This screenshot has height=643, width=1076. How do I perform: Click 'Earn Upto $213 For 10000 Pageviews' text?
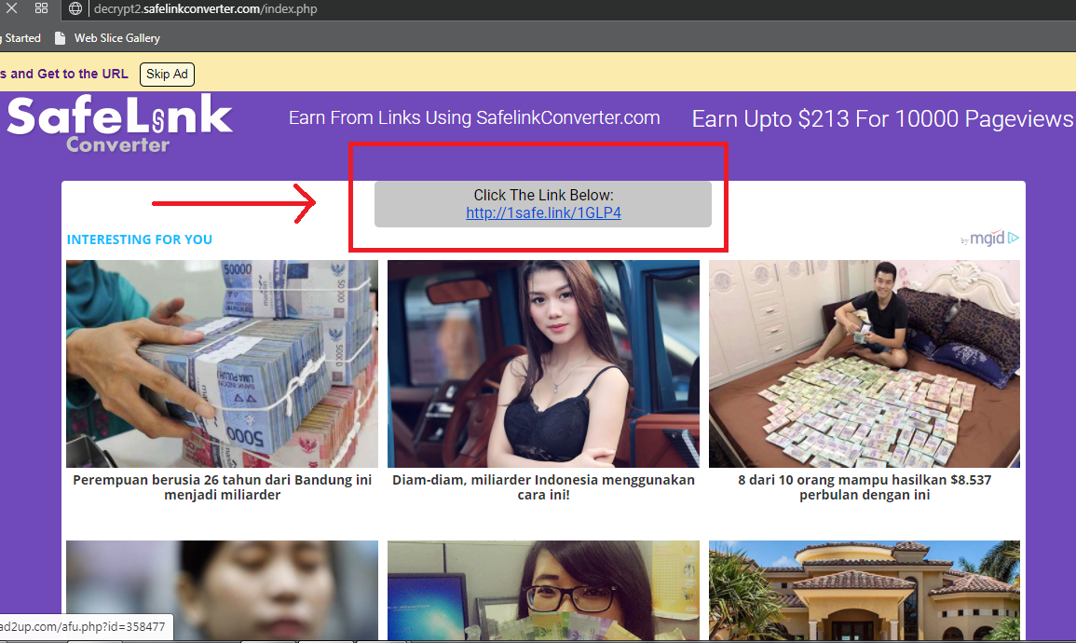882,118
